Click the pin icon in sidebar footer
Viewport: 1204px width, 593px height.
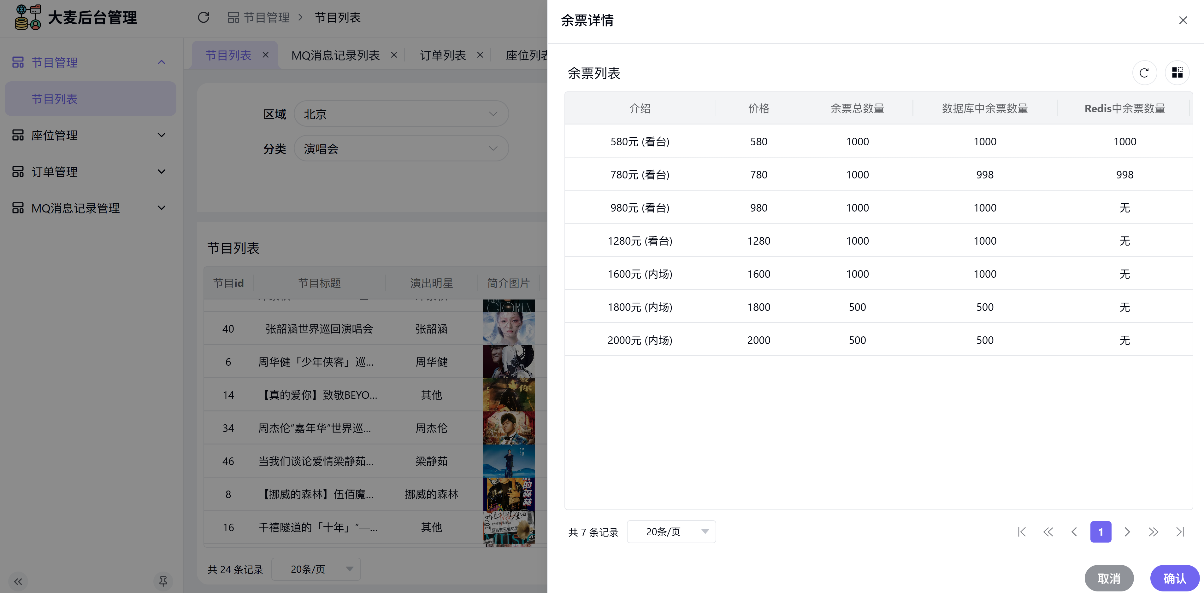coord(163,581)
